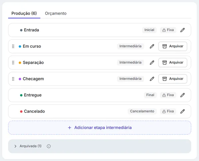Viewport: 199px width, 161px height.
Task: Edit the Entrada stage with pencil icon
Action: tap(182, 30)
